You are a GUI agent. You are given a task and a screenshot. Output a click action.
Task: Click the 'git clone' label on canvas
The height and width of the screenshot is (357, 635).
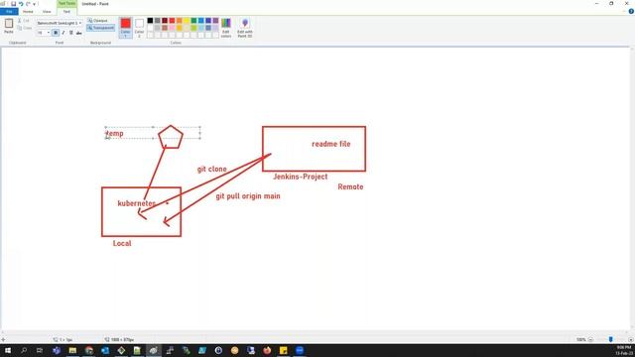(x=211, y=170)
